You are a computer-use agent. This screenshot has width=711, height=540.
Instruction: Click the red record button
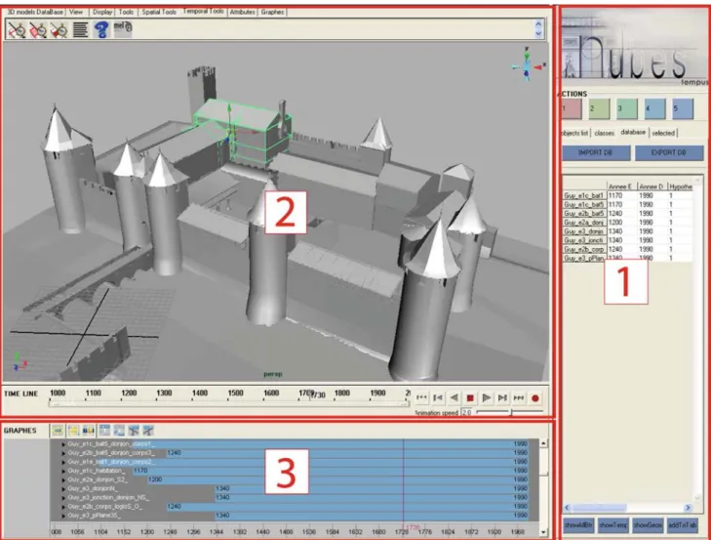(x=535, y=398)
